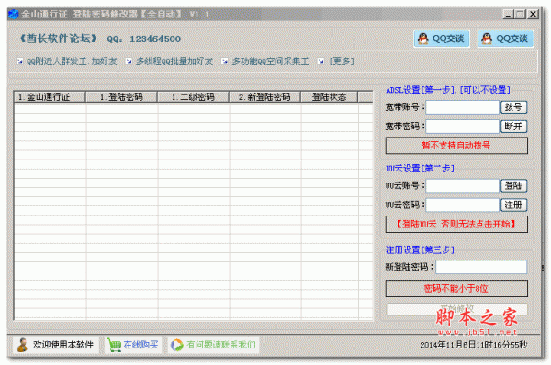
Task: Click the app icon in the title bar
Action: coord(14,15)
